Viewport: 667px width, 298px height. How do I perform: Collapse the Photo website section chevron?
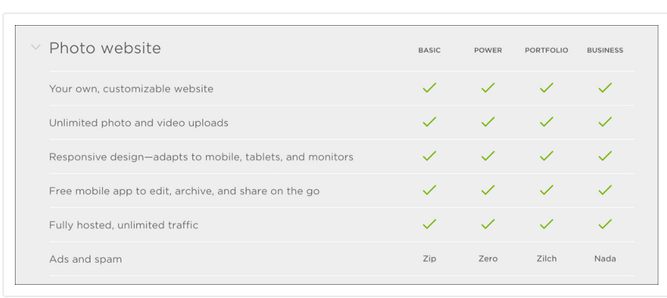coord(36,47)
